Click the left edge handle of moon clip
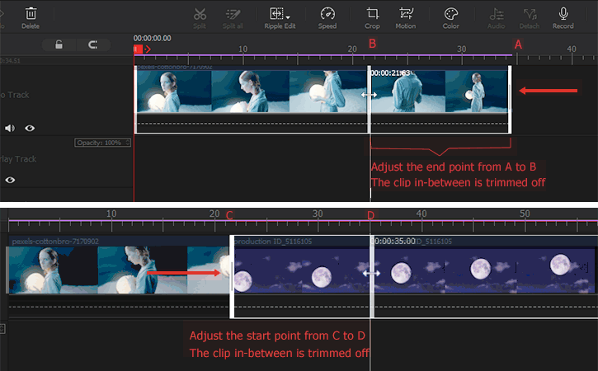The width and height of the screenshot is (598, 371). [232, 276]
